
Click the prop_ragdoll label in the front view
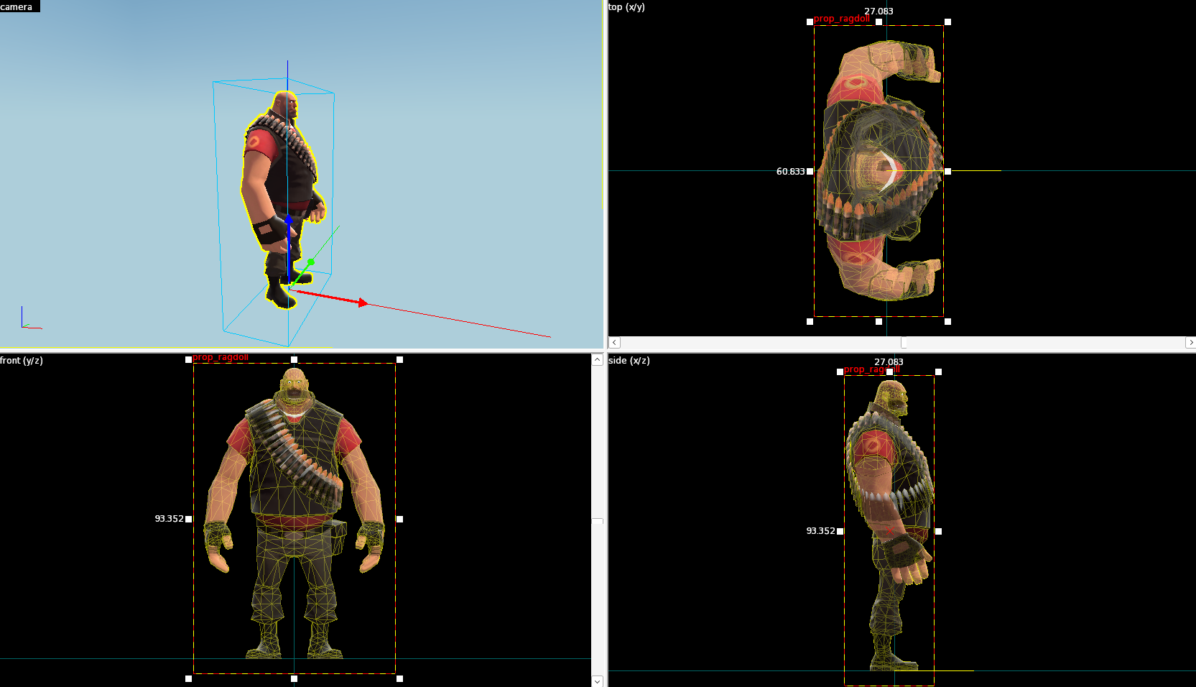[221, 357]
